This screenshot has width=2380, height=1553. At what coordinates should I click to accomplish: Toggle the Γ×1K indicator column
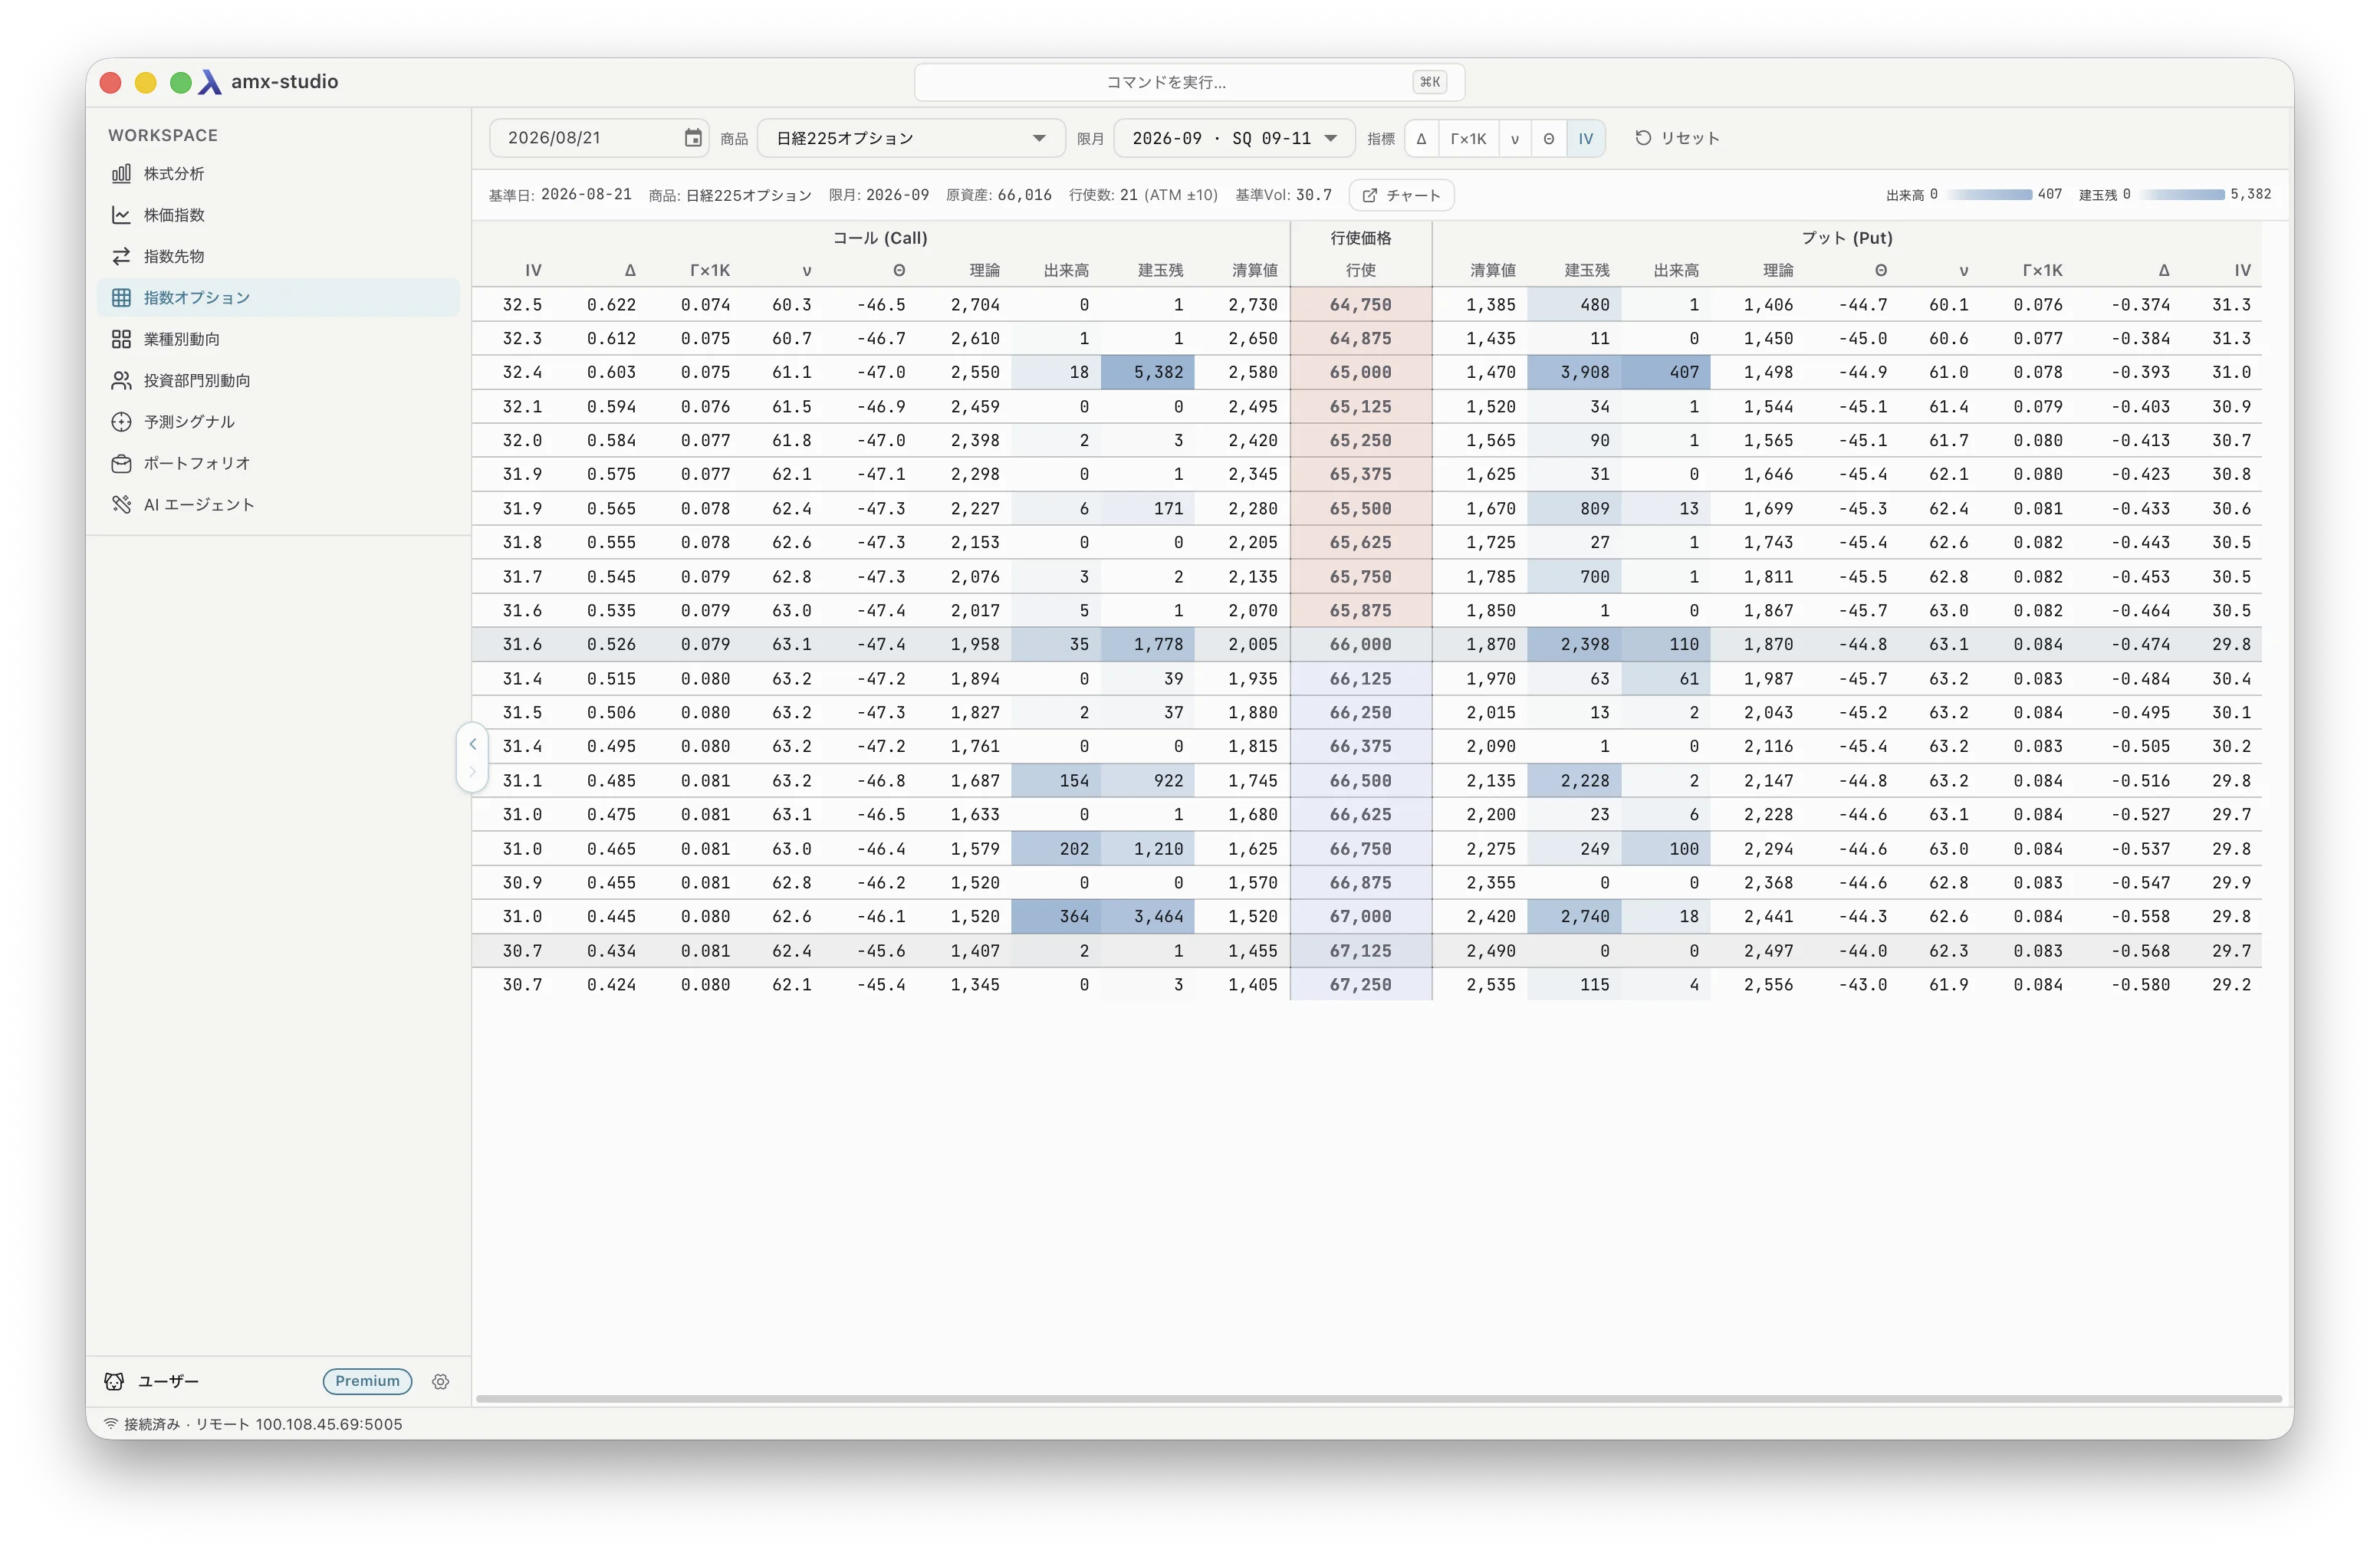pos(1468,138)
